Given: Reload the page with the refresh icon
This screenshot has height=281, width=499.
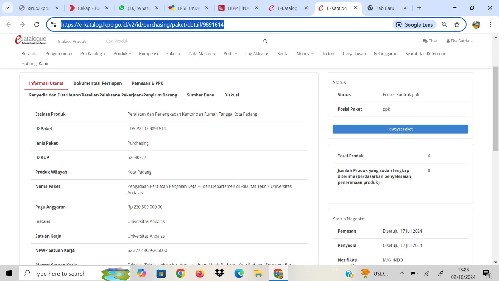Looking at the screenshot, I should pos(36,25).
